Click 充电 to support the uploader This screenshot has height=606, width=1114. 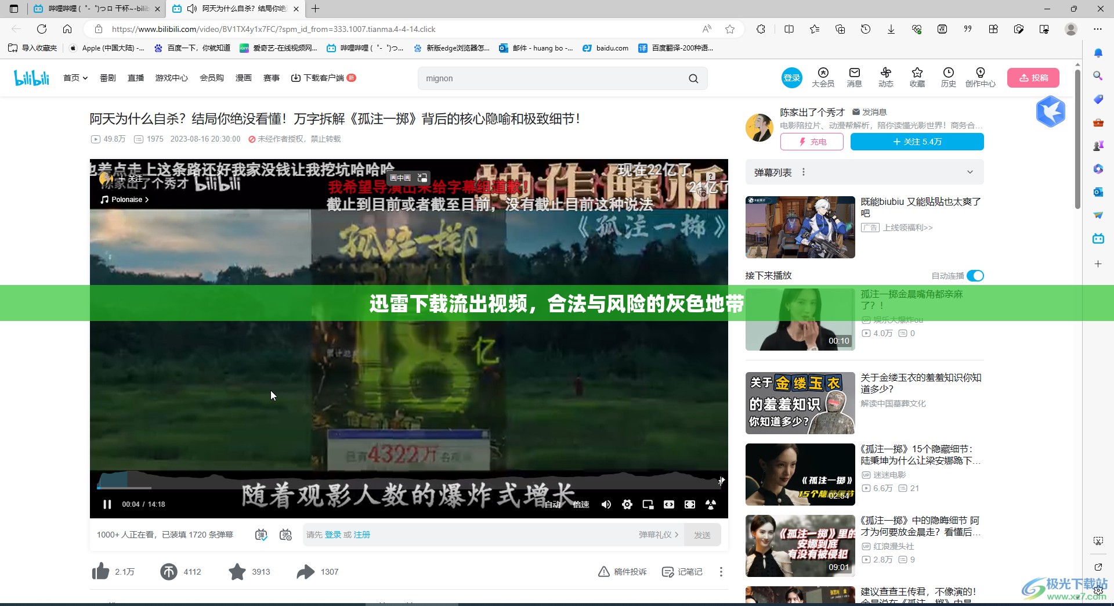pyautogui.click(x=812, y=142)
